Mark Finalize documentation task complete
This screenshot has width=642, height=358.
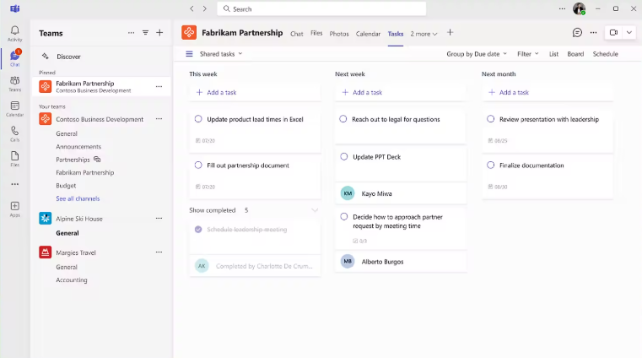pyautogui.click(x=490, y=165)
